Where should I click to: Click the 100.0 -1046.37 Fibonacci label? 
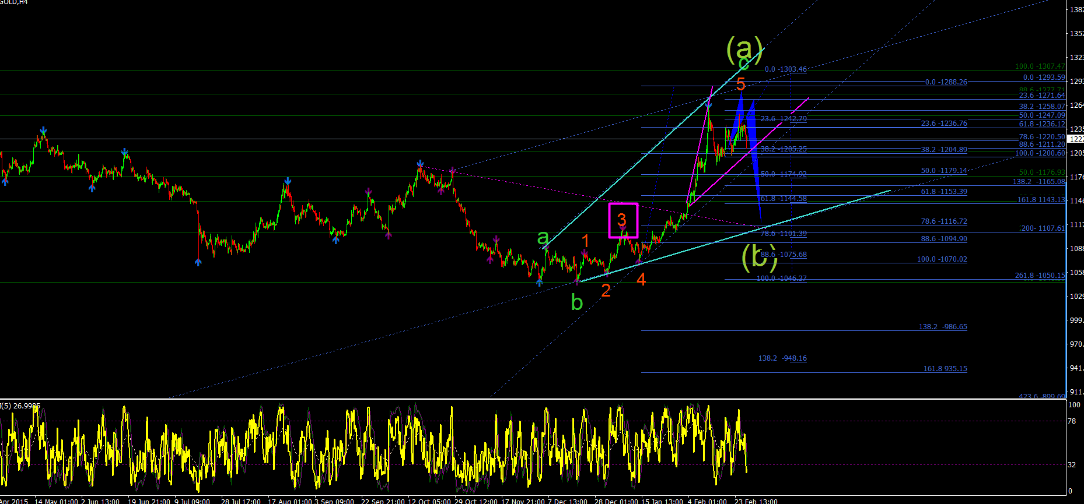tap(782, 279)
